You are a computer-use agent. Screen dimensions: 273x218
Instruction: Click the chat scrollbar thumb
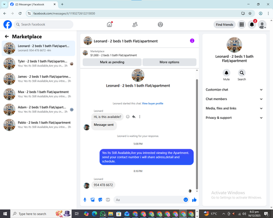[197, 134]
